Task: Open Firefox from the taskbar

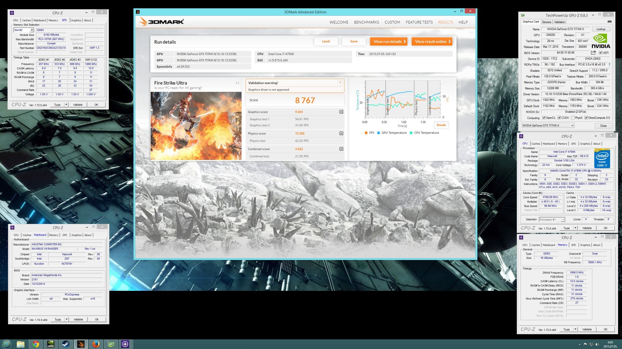Action: pos(96,344)
